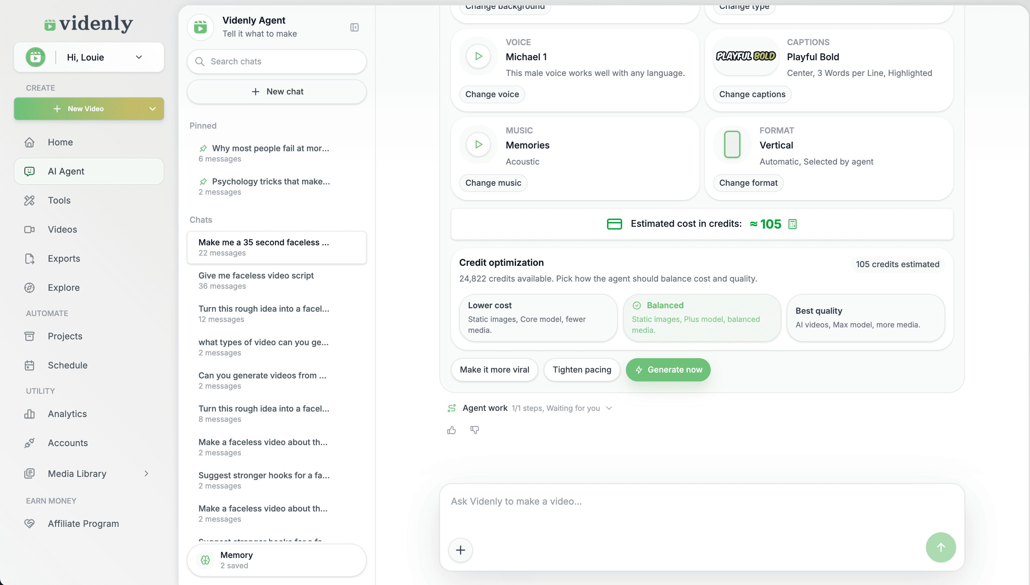Click Change captions
The image size is (1030, 585).
tap(752, 94)
